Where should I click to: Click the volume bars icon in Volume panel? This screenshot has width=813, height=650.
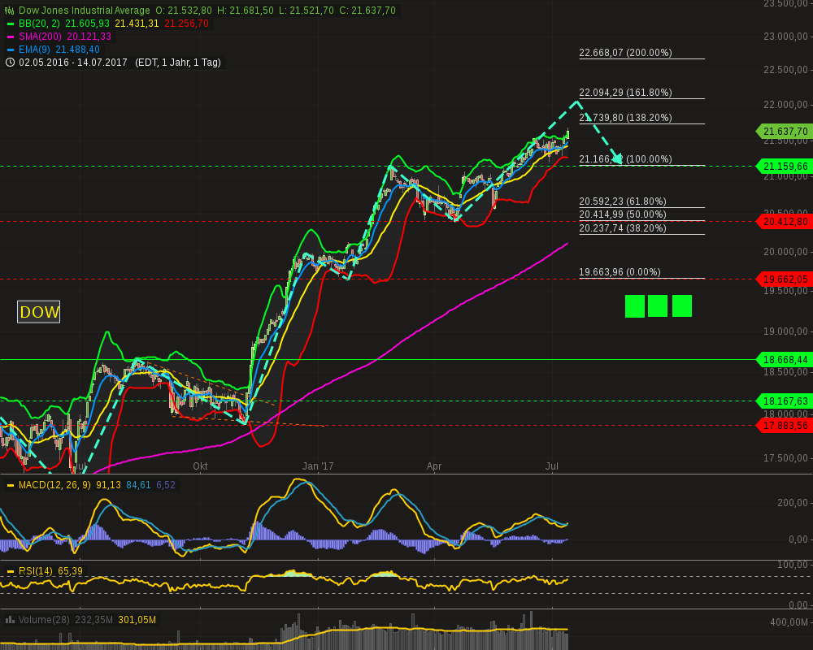tap(9, 620)
